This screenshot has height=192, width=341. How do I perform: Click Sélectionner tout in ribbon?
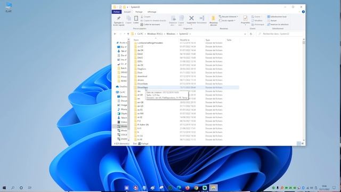tap(277, 17)
